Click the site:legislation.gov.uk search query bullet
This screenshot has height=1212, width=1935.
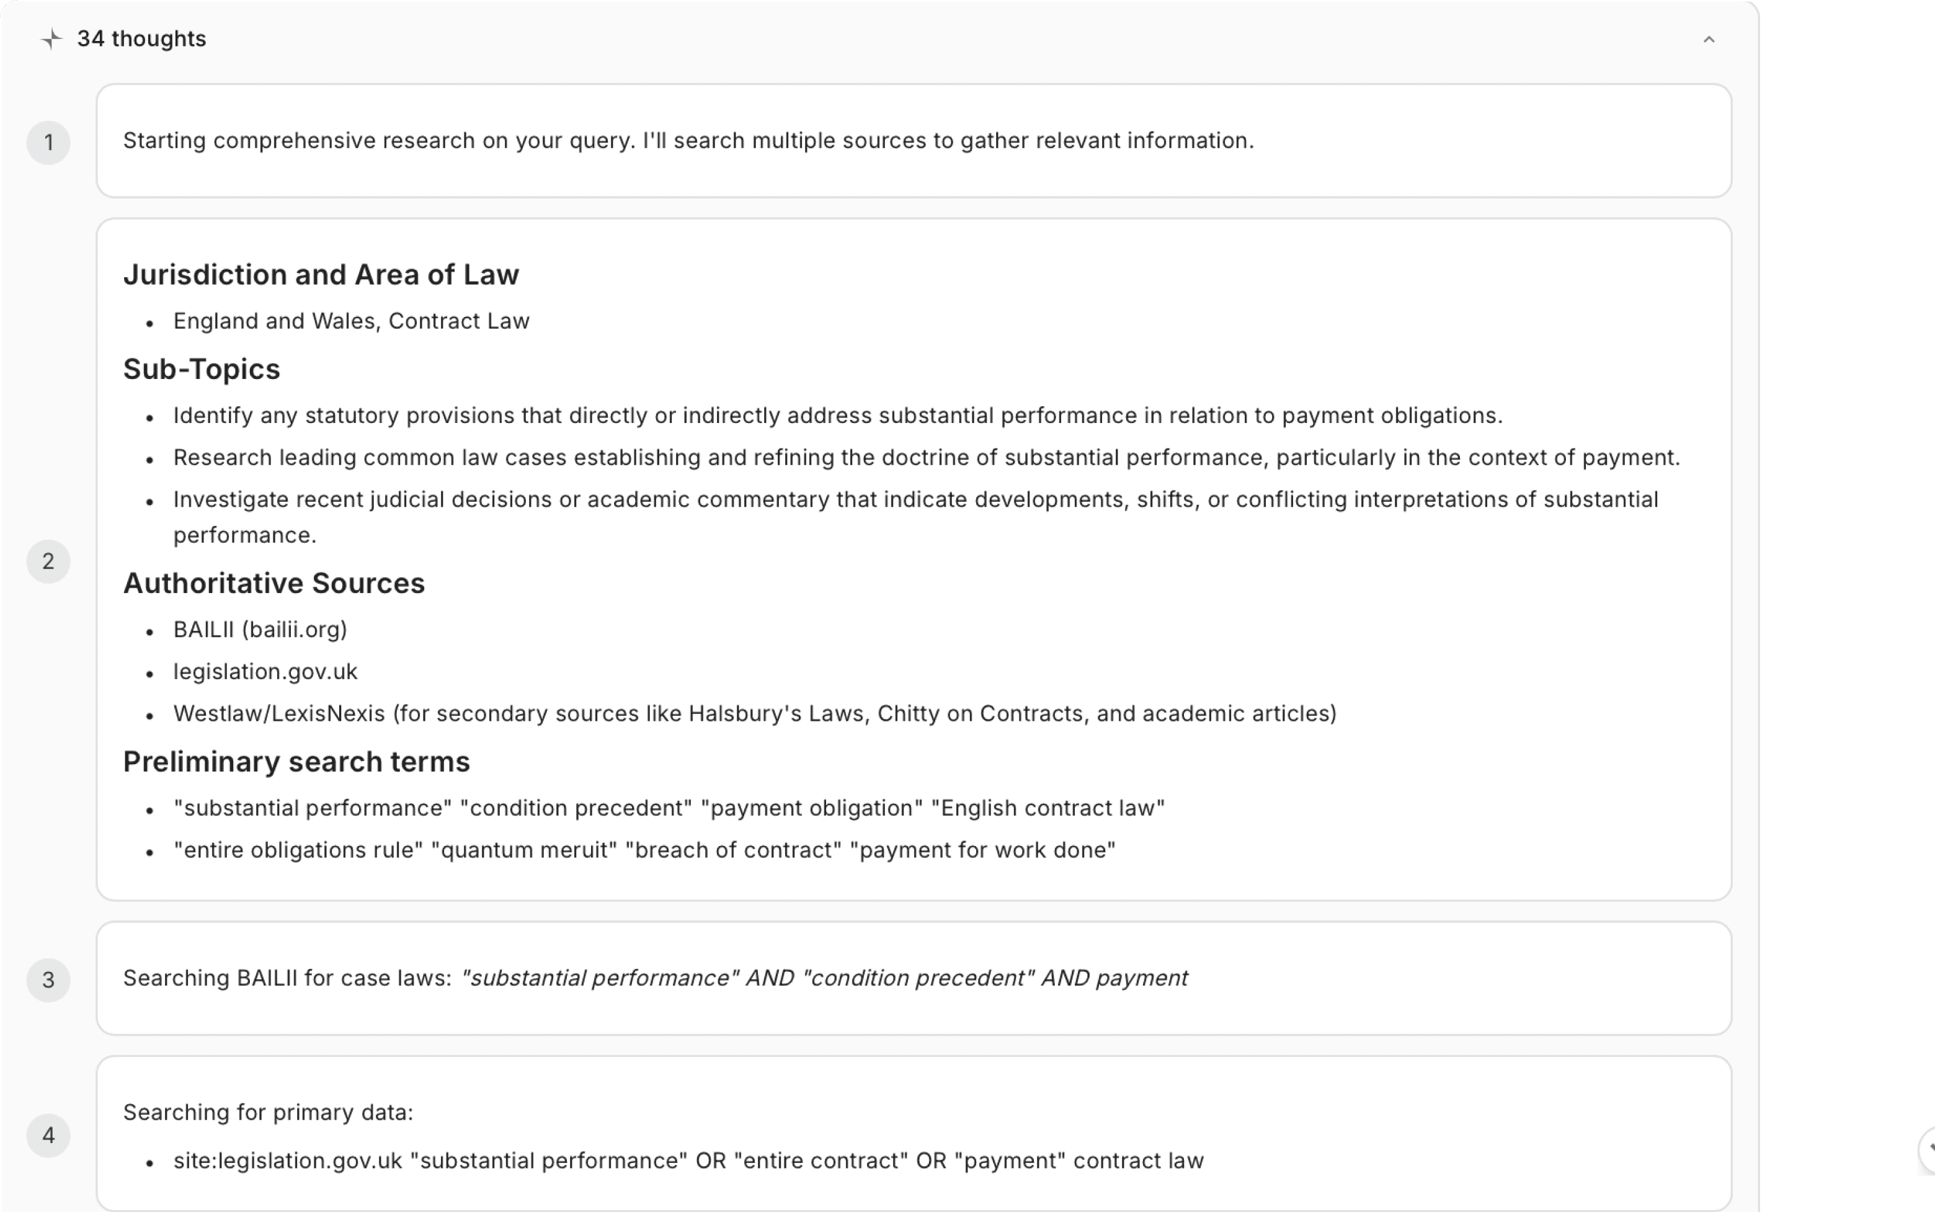(x=687, y=1161)
